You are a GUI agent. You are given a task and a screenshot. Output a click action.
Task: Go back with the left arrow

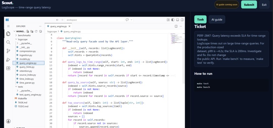pyautogui.click(x=57, y=20)
